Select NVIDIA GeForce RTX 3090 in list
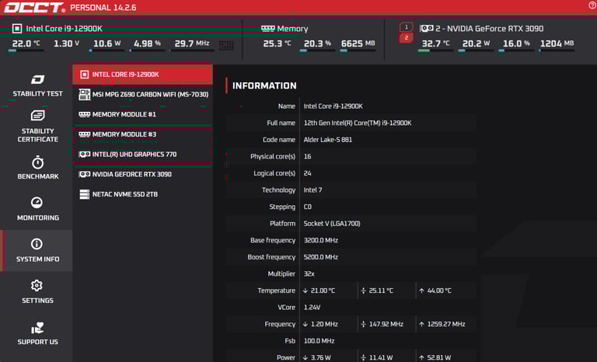This screenshot has width=597, height=362. pos(142,174)
